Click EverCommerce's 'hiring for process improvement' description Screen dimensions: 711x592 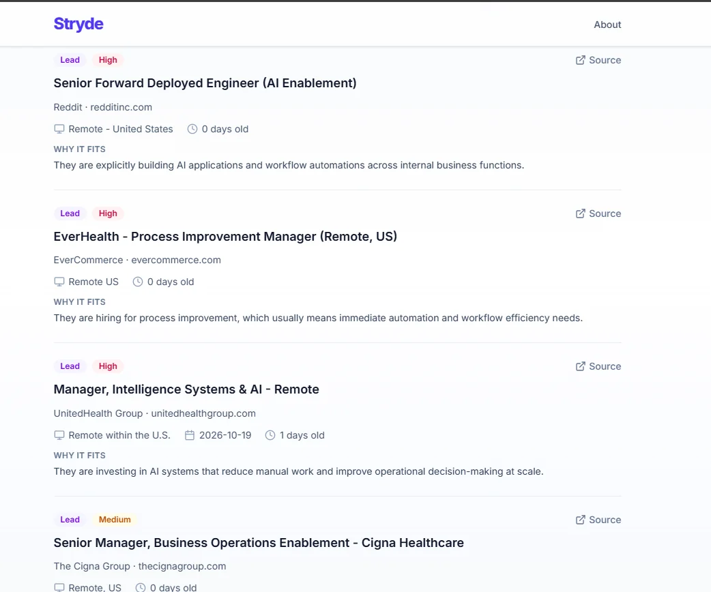pos(319,319)
